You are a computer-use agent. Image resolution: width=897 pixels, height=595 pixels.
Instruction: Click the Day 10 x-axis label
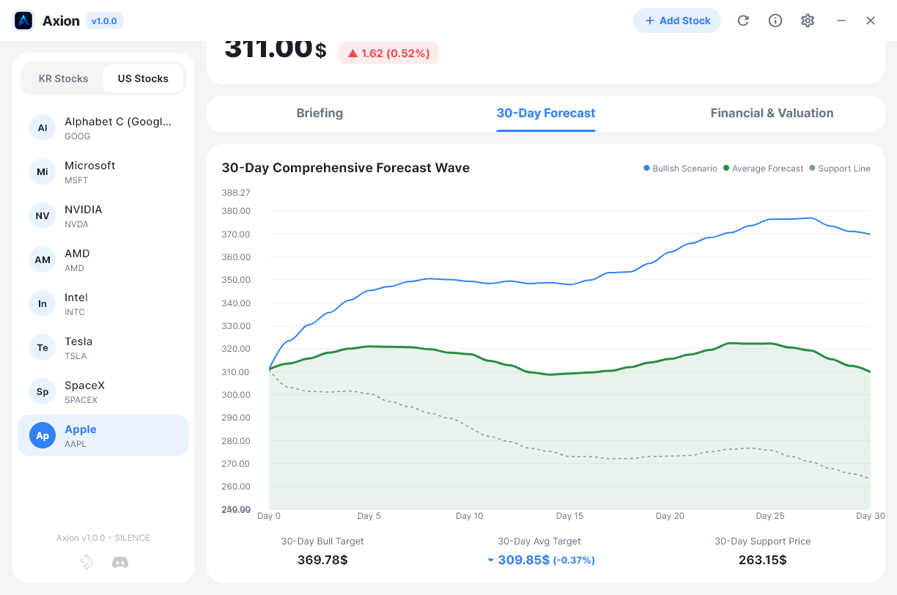pos(470,516)
